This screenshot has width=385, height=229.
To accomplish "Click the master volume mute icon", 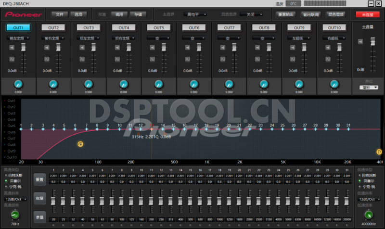I will point(360,41).
